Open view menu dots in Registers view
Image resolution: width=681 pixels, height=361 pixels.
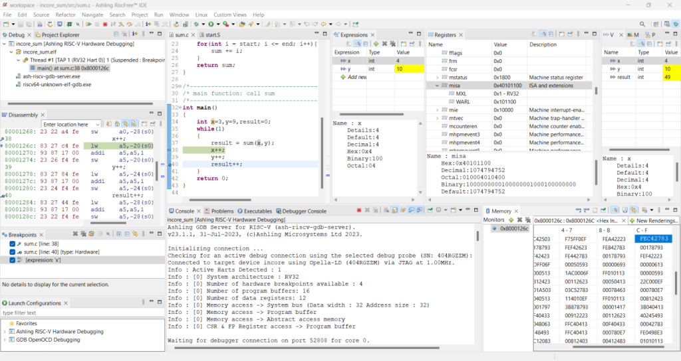pyautogui.click(x=578, y=35)
